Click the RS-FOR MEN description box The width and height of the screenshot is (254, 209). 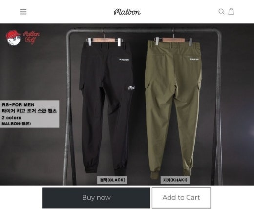tap(29, 114)
